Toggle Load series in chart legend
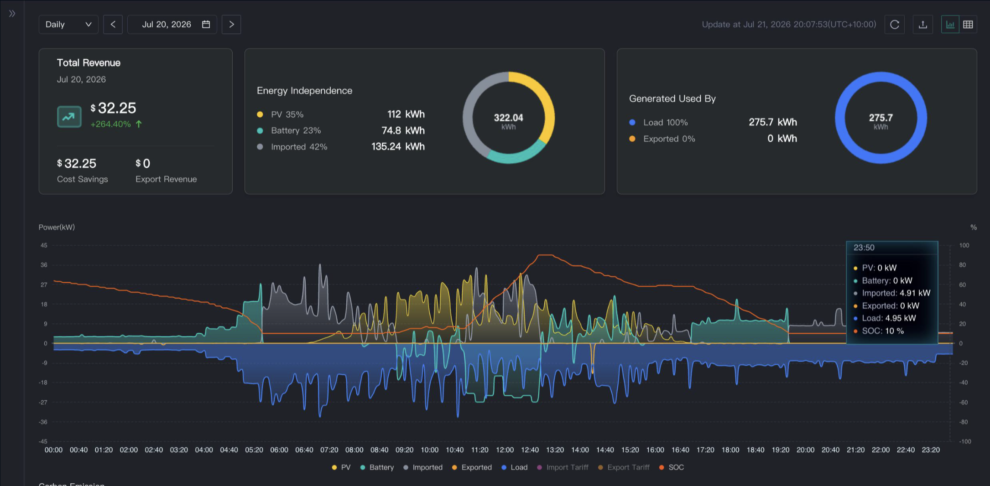This screenshot has width=990, height=486. pos(515,467)
